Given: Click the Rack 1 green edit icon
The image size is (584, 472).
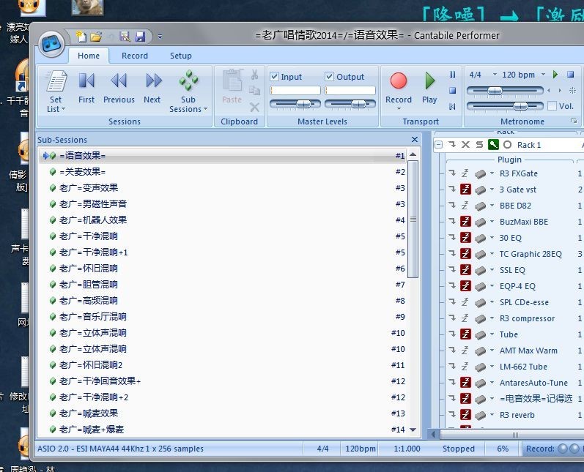Looking at the screenshot, I should tap(493, 145).
